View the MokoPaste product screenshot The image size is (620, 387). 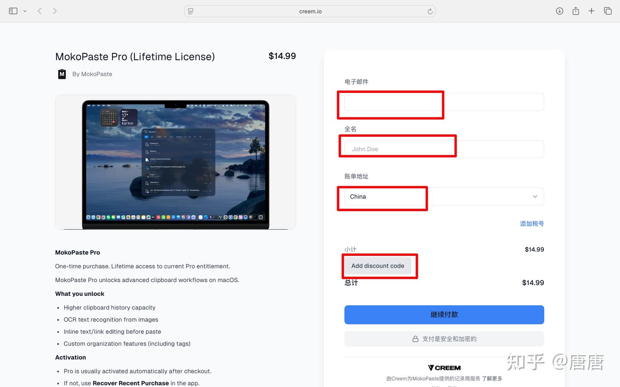[176, 162]
